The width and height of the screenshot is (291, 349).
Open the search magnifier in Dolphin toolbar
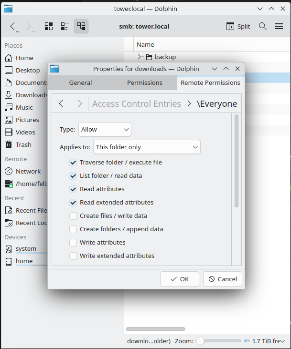pos(262,26)
